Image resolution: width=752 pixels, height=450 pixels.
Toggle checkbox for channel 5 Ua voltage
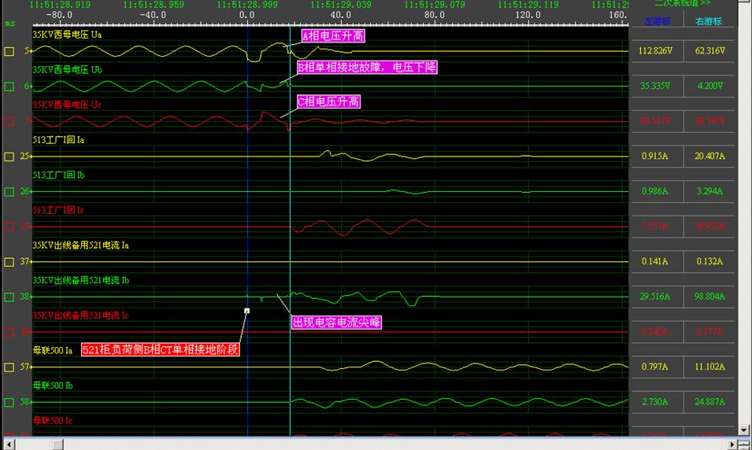pyautogui.click(x=9, y=51)
